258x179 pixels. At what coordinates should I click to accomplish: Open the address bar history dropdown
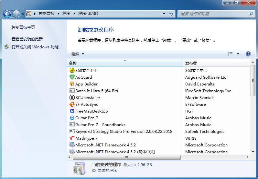click(x=164, y=14)
